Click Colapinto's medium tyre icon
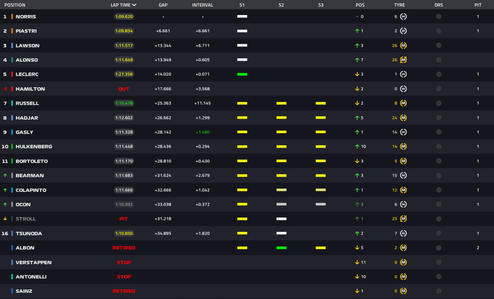The image size is (494, 299). pos(403,190)
